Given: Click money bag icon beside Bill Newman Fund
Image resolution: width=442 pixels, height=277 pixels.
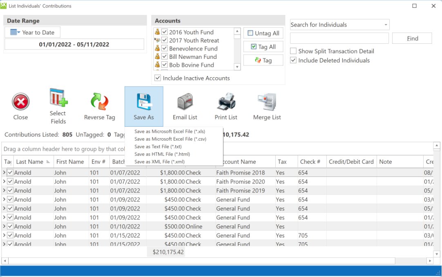Looking at the screenshot, I should click(157, 56).
